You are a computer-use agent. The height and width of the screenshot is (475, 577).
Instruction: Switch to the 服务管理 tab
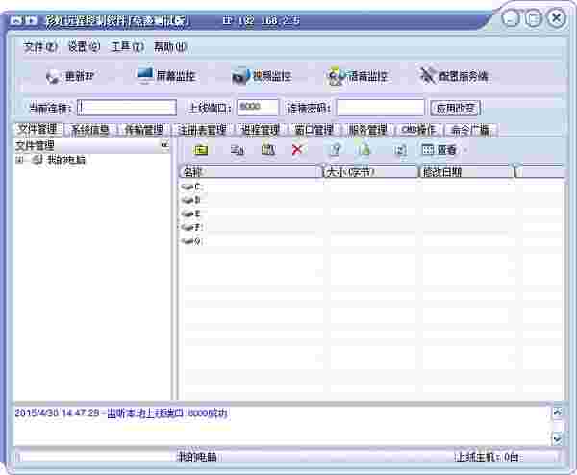[x=367, y=130]
